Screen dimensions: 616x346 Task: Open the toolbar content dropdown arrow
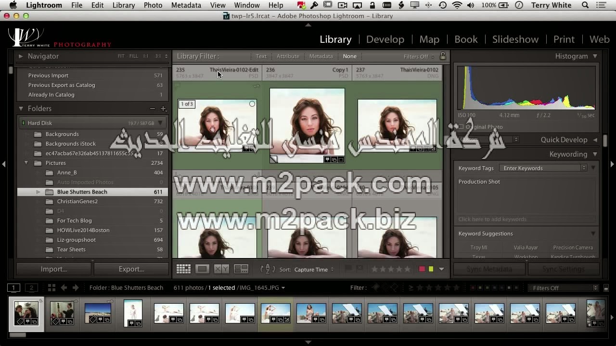(441, 269)
